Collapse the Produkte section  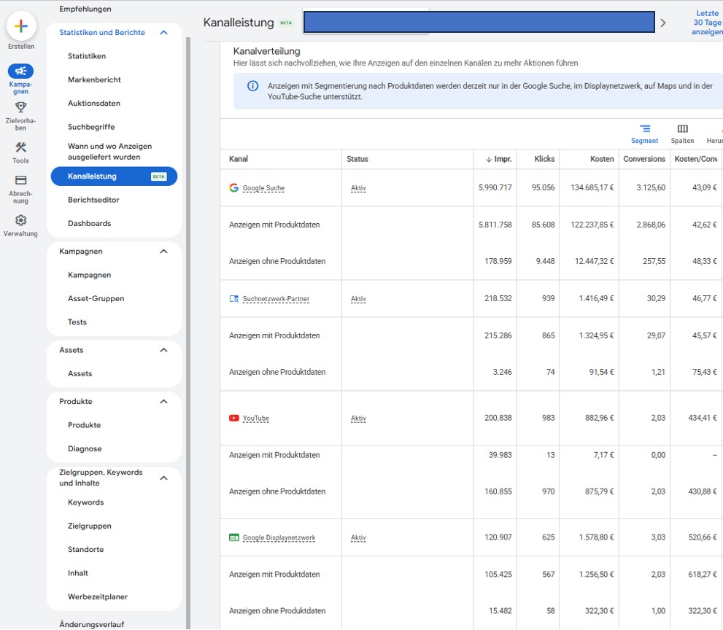click(164, 401)
